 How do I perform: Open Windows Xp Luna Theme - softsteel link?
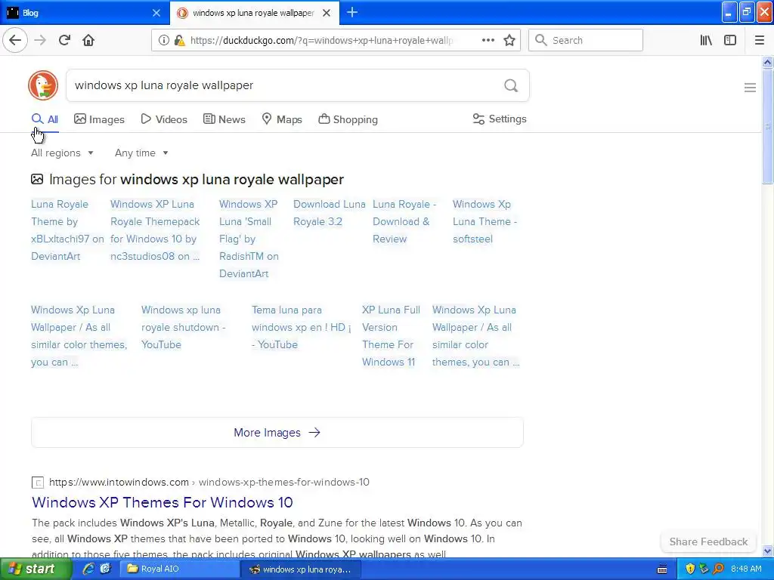(x=485, y=221)
